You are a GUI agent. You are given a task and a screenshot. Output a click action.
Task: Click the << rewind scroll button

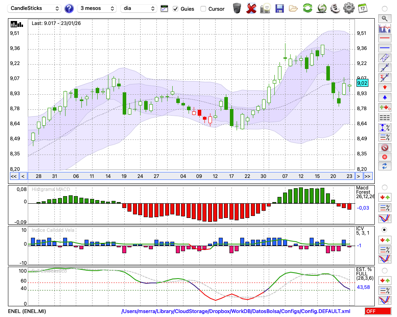pos(13,176)
